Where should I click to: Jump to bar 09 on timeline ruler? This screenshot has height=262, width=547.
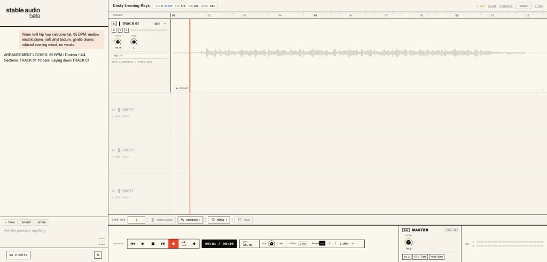point(457,16)
